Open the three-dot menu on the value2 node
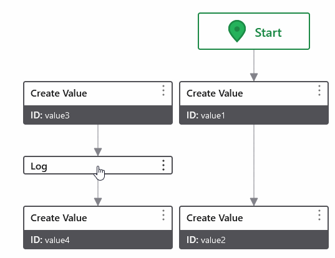335x258 pixels. [x=319, y=215]
